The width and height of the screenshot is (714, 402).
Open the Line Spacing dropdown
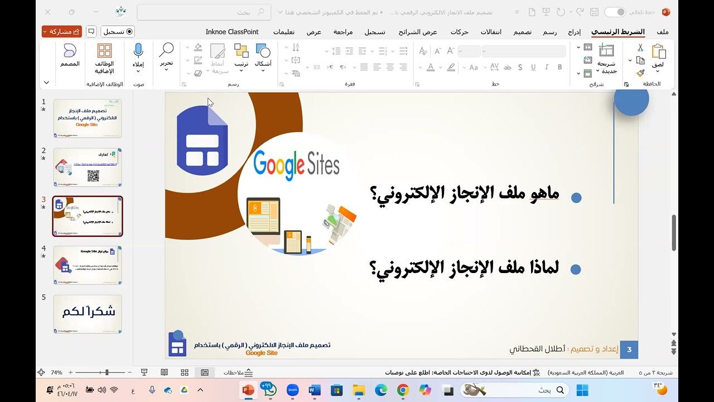click(334, 51)
